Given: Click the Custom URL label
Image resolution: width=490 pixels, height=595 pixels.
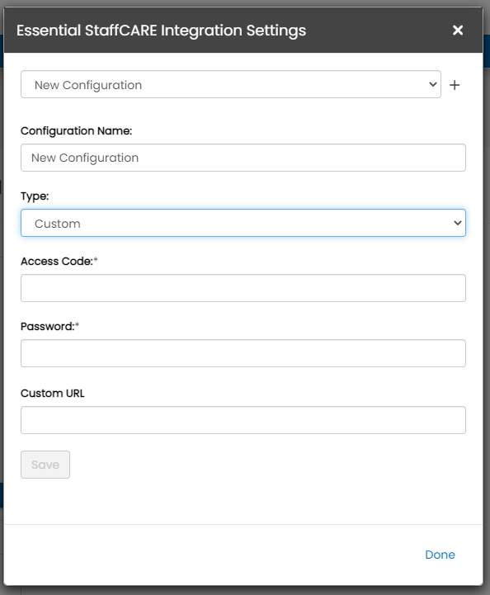Looking at the screenshot, I should click(52, 394).
